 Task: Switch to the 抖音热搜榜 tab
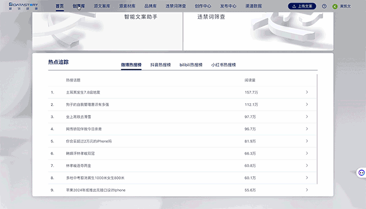(160, 65)
